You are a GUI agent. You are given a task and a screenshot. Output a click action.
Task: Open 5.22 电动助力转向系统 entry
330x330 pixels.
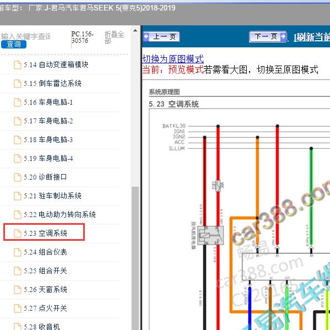59,215
